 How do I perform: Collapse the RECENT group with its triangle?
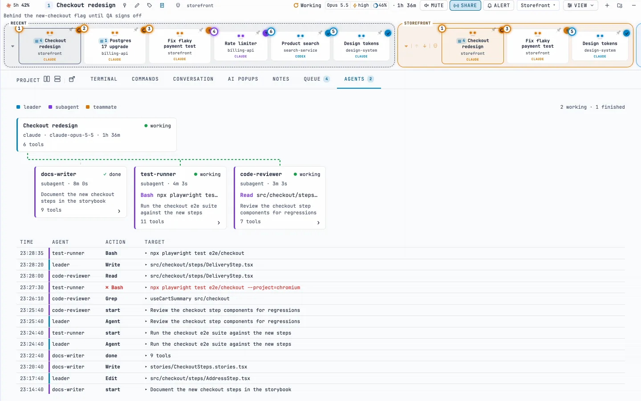(x=13, y=46)
